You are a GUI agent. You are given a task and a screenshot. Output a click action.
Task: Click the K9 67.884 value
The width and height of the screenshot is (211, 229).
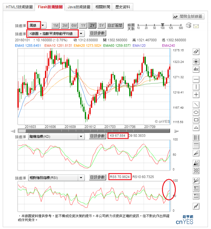[x=118, y=136]
